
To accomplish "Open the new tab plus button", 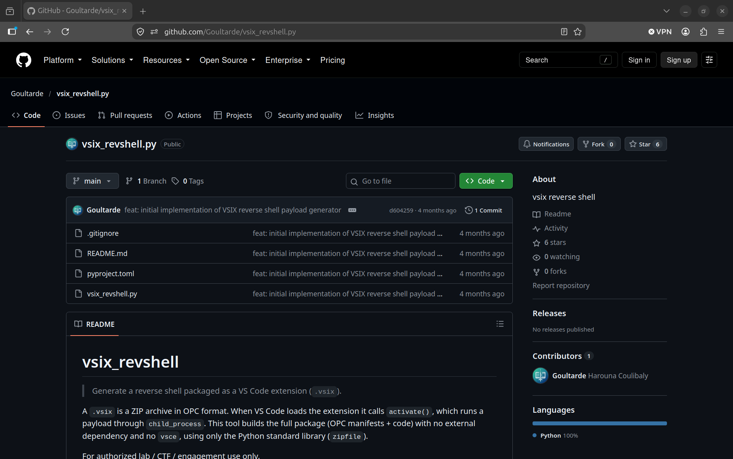I will [143, 11].
